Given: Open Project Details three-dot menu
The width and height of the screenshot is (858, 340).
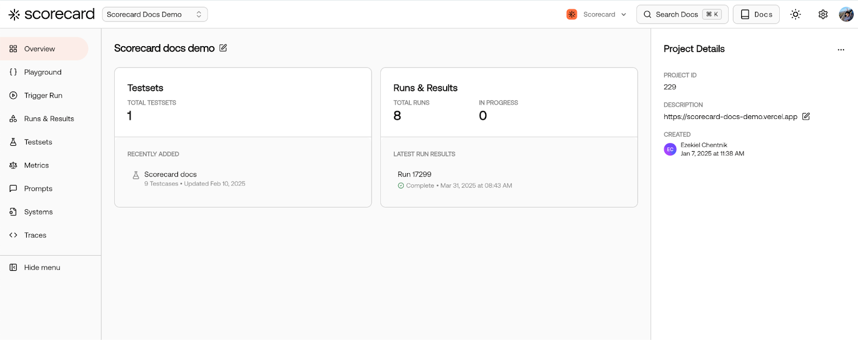Looking at the screenshot, I should pos(841,49).
